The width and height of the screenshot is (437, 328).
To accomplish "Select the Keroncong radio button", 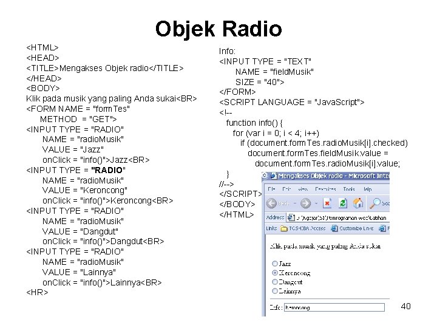I will 275,273.
